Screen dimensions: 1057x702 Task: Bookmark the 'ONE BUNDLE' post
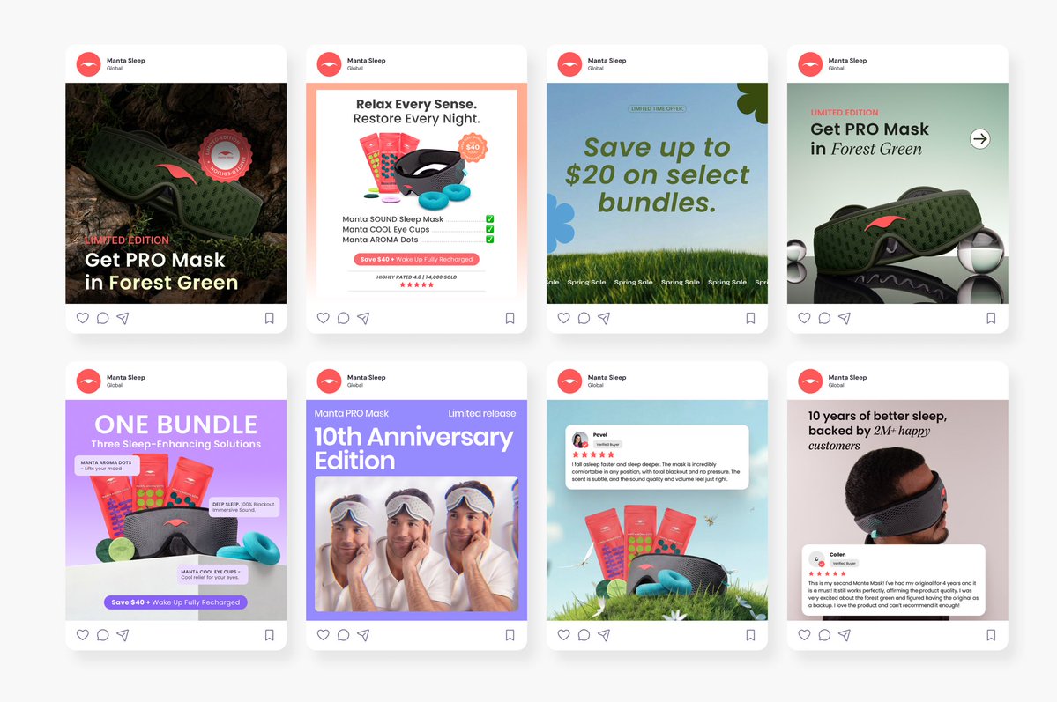[269, 635]
